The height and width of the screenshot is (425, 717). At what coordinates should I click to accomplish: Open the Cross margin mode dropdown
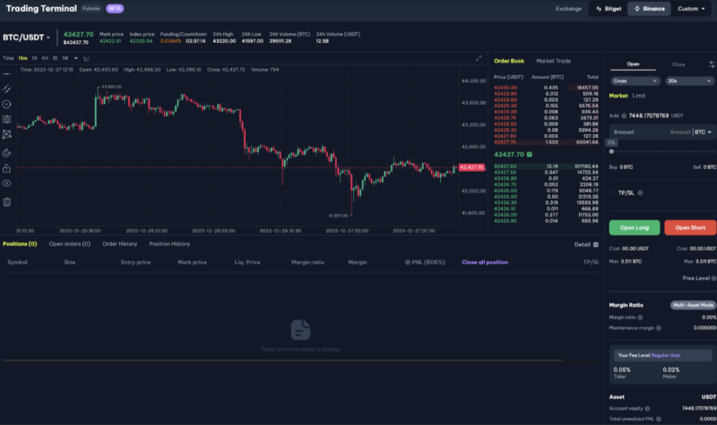click(x=633, y=81)
